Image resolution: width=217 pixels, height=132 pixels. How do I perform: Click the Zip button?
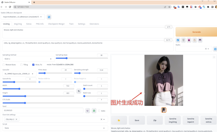click(155, 120)
